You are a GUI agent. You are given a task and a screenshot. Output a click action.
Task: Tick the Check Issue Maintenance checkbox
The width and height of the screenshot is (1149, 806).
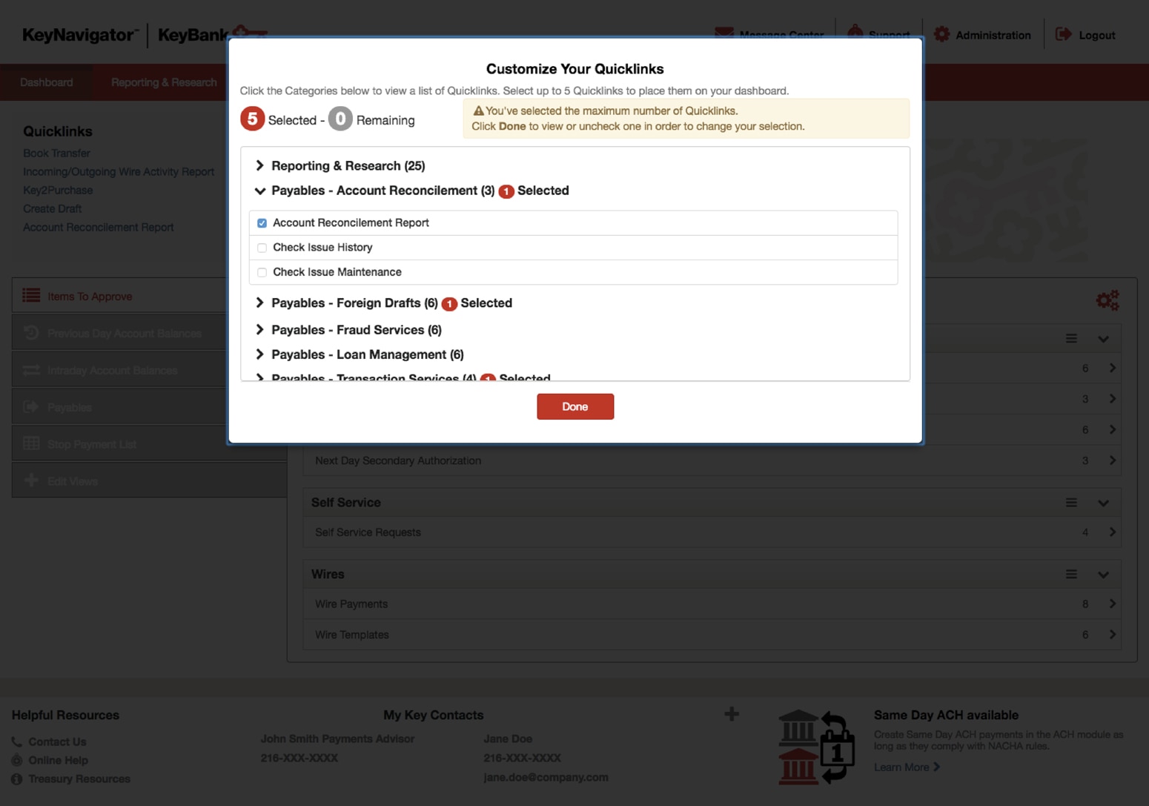click(262, 272)
